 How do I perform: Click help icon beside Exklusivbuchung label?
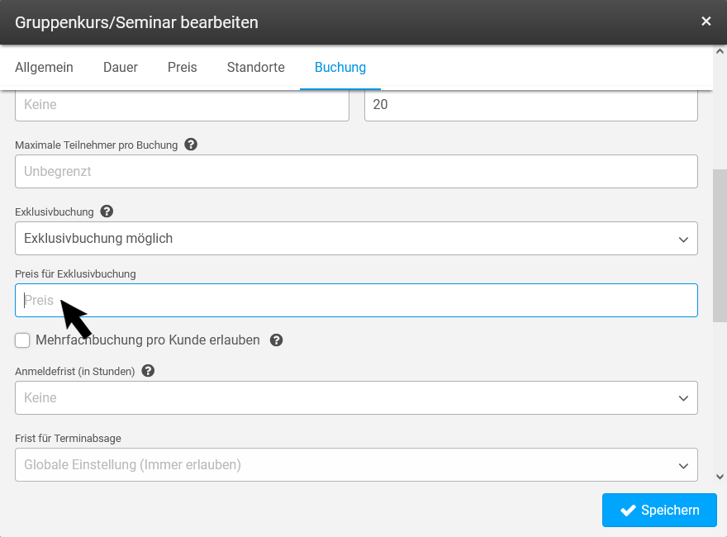pos(107,211)
